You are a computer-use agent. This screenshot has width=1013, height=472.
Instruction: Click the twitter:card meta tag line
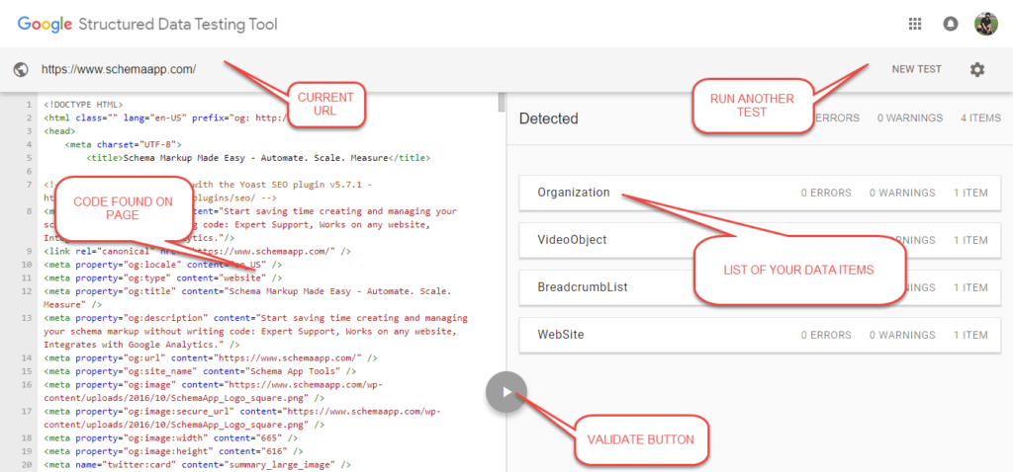tap(197, 465)
